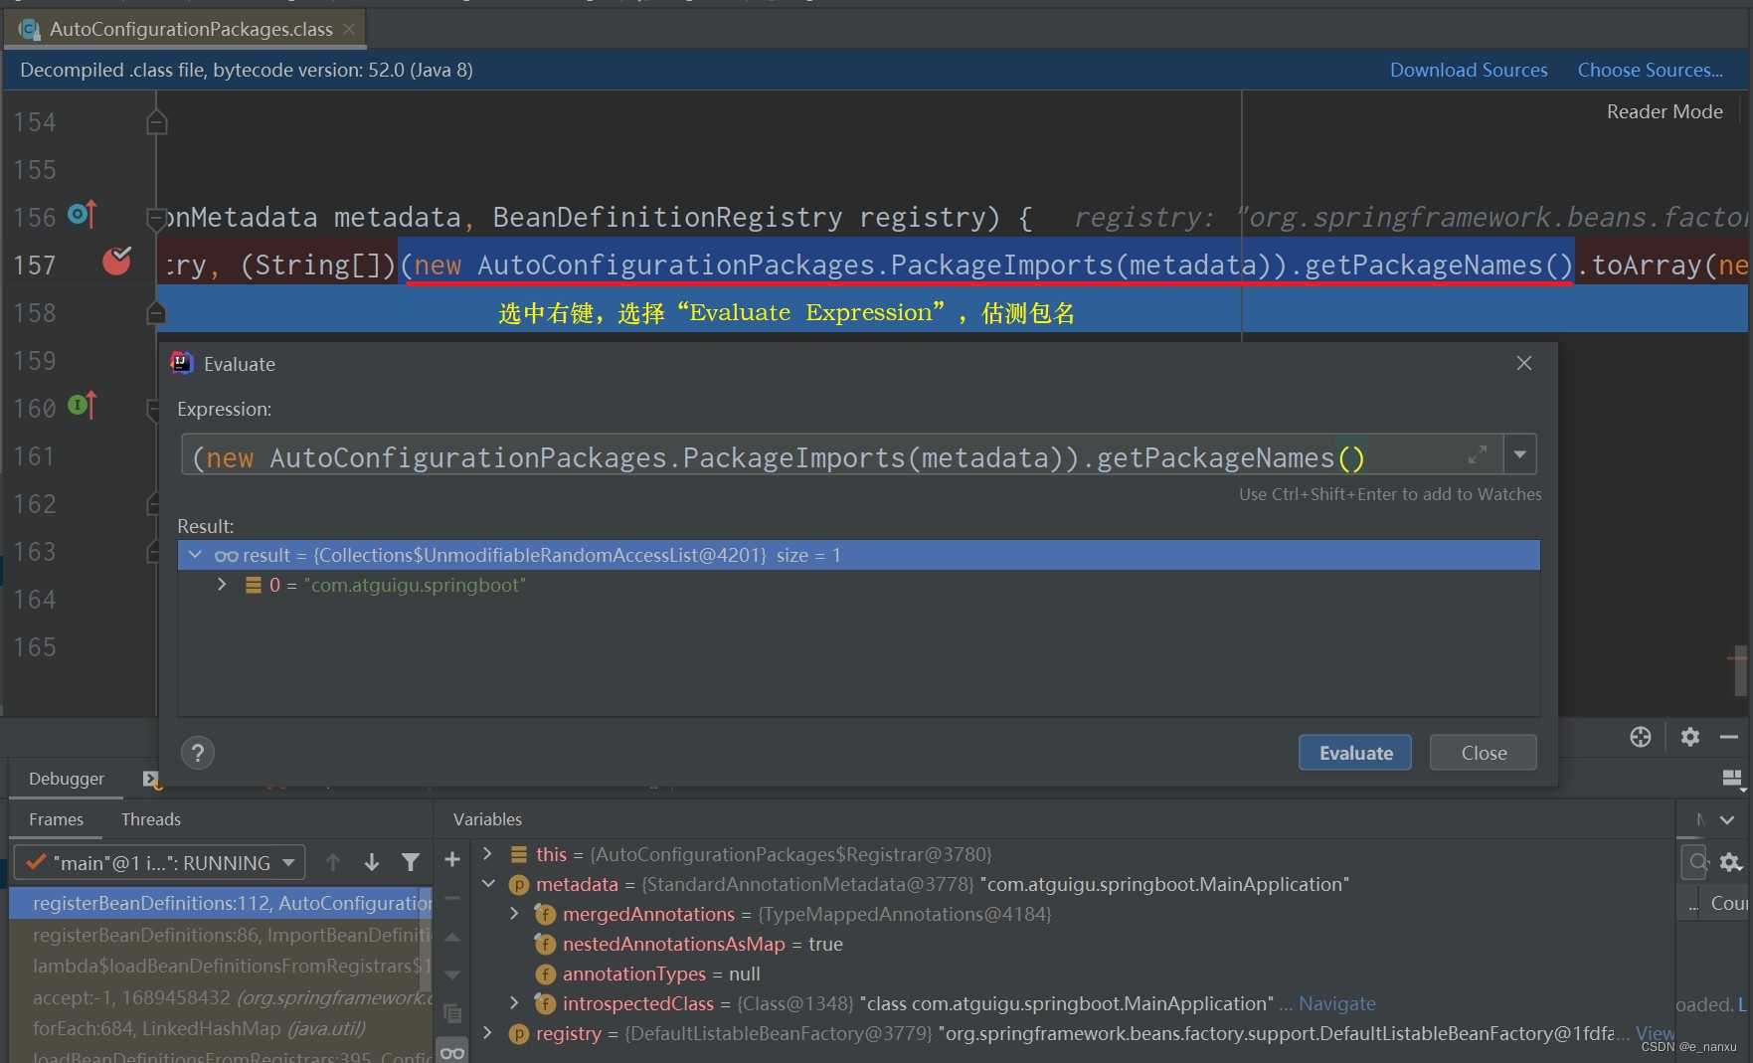
Task: Click the restore layout icon
Action: coord(1733,780)
